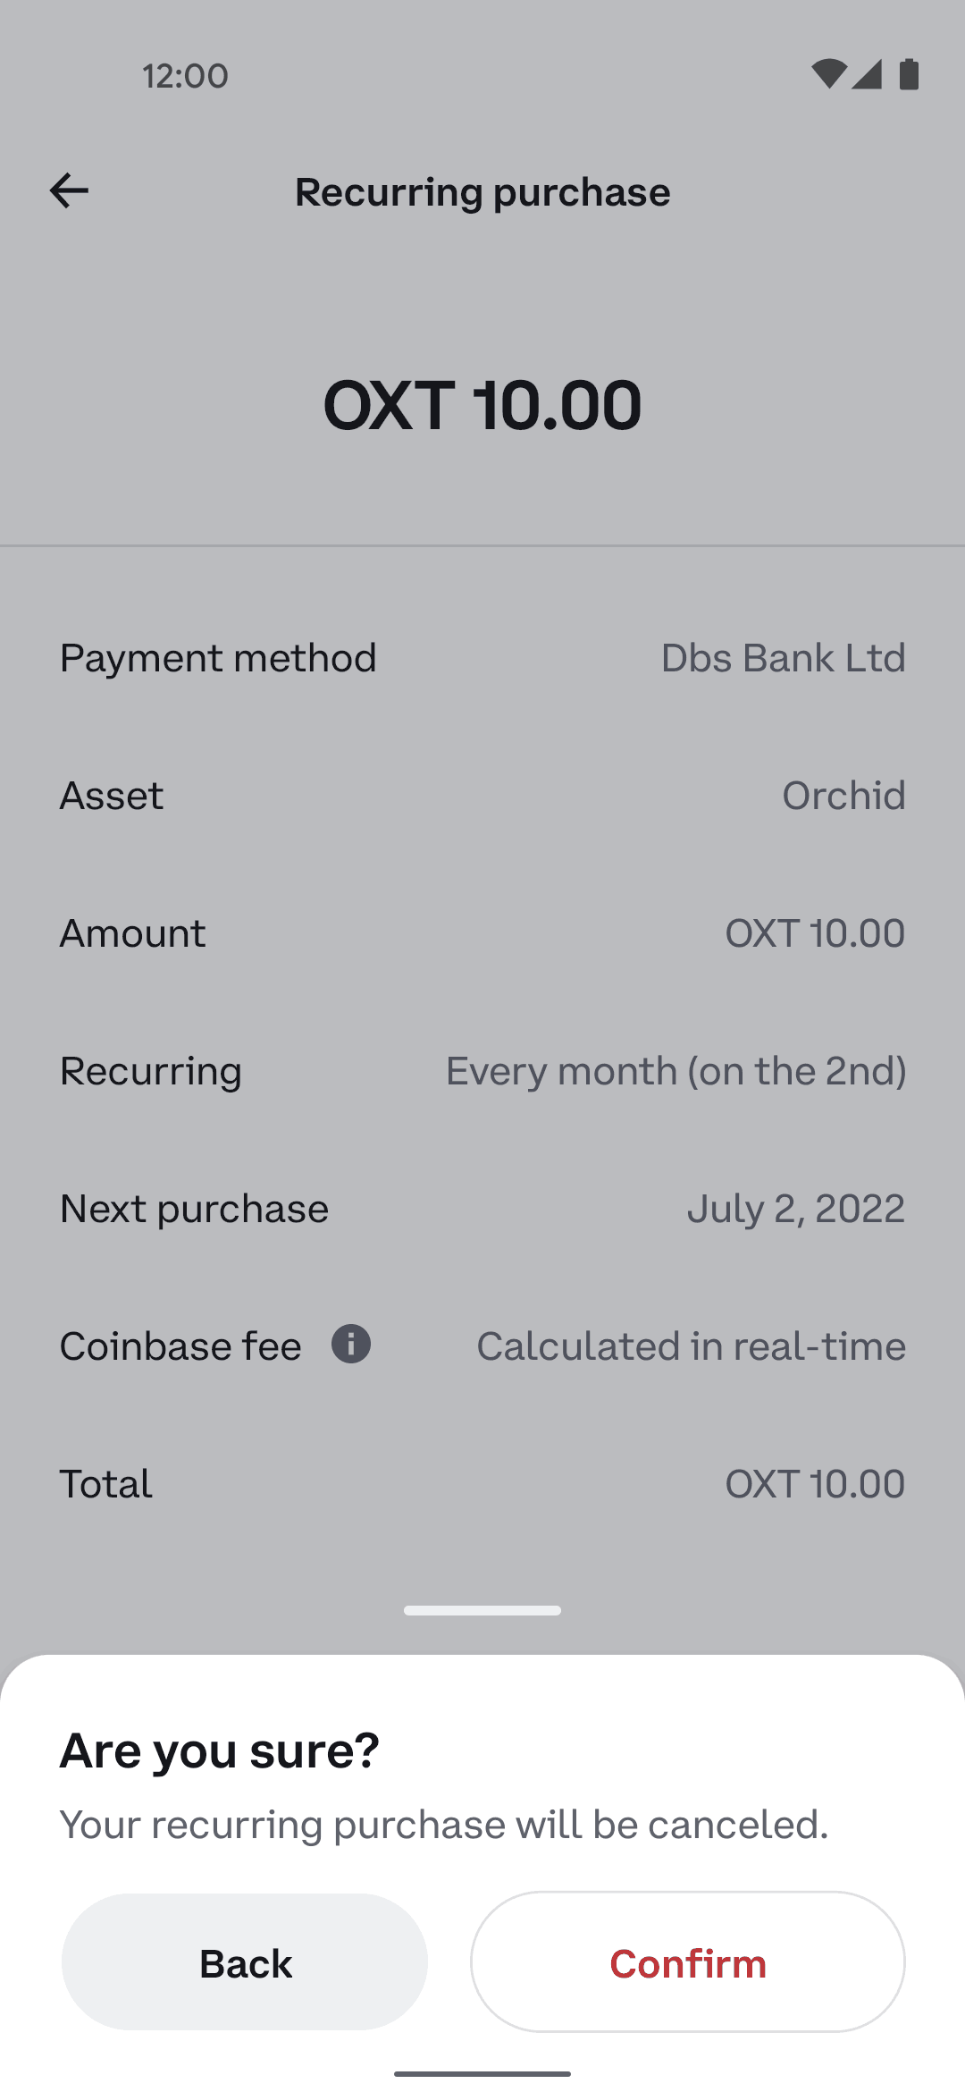This screenshot has height=2092, width=965.
Task: Tap the July 2, 2022 date
Action: coord(795,1209)
